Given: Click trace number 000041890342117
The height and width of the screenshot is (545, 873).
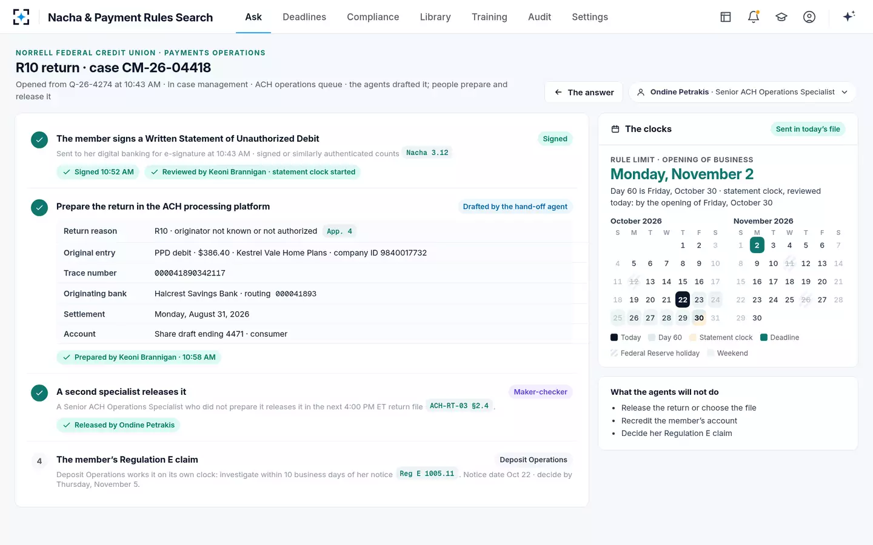Looking at the screenshot, I should [190, 273].
